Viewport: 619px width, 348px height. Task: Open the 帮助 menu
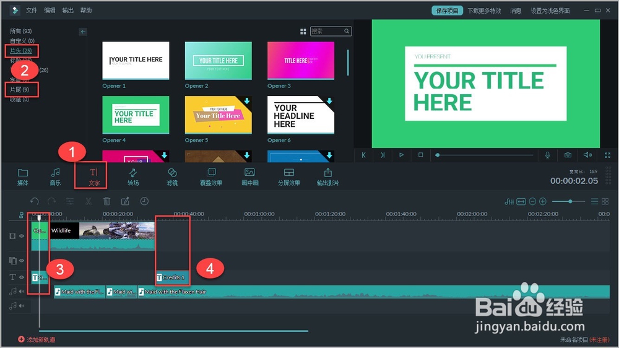[86, 11]
